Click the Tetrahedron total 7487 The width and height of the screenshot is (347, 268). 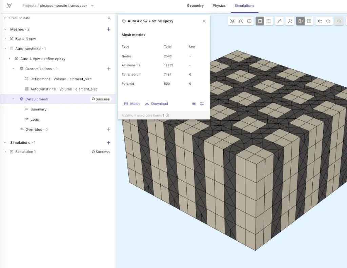(167, 74)
